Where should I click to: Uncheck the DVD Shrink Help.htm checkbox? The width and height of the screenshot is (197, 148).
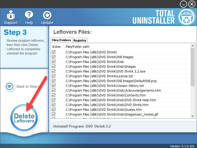54,100
